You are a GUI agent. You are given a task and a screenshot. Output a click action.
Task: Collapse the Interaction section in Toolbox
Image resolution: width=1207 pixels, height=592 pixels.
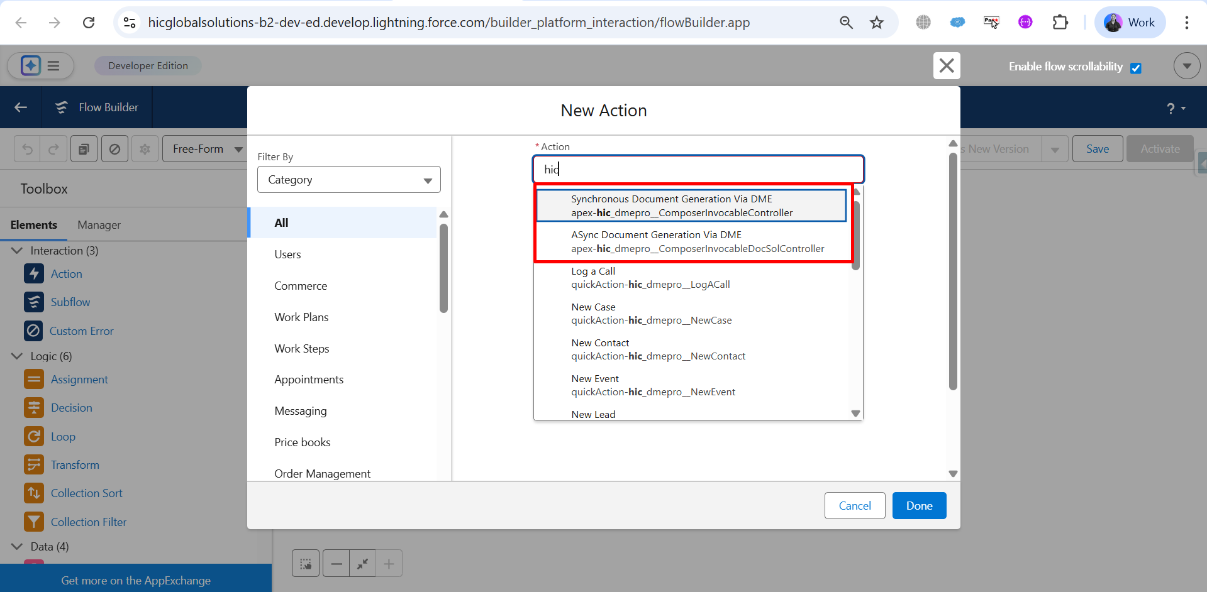click(17, 251)
